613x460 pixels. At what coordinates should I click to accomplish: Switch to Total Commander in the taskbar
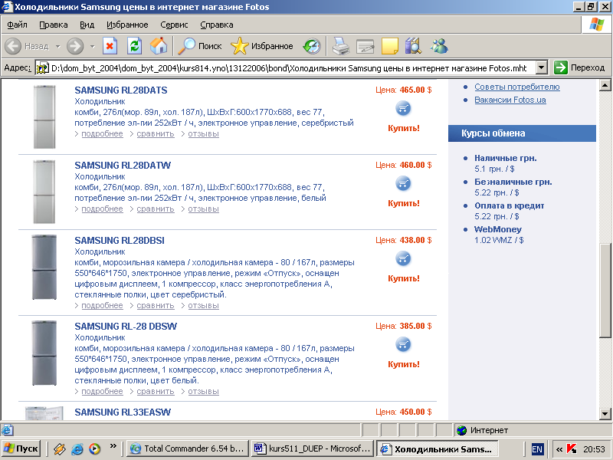[x=188, y=449]
